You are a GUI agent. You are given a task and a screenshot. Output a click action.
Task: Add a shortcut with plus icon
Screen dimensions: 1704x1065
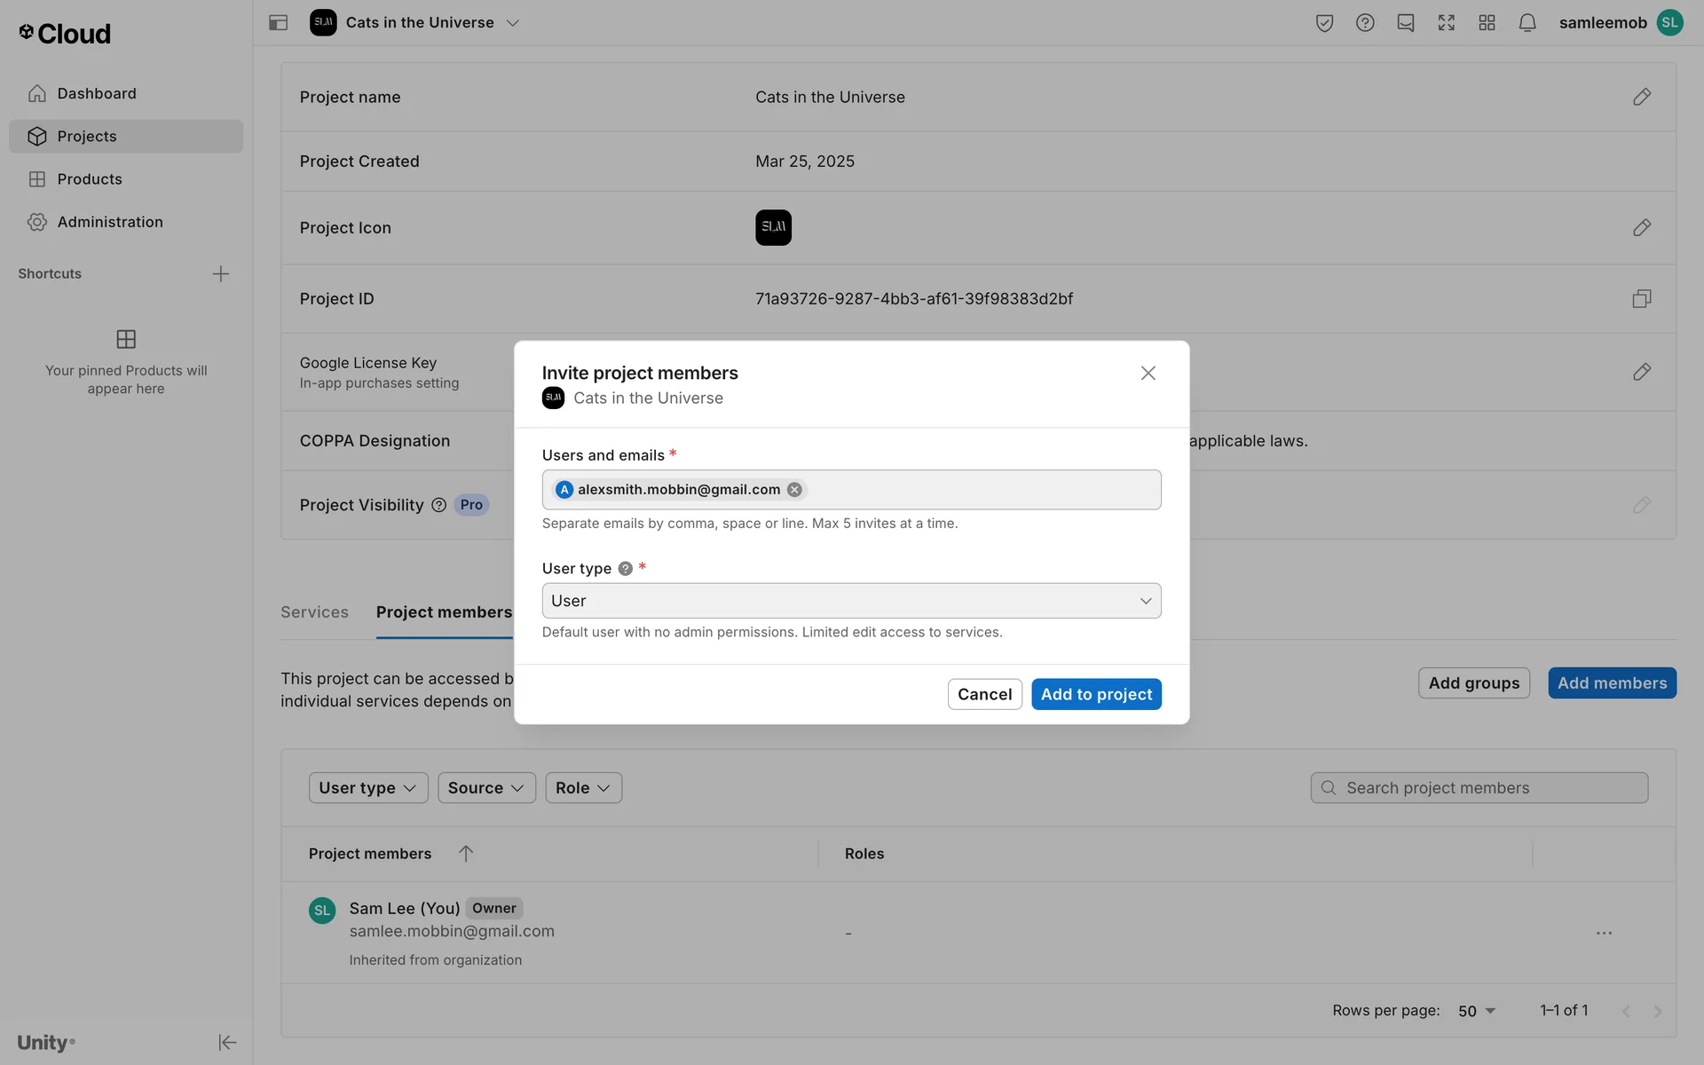point(221,274)
